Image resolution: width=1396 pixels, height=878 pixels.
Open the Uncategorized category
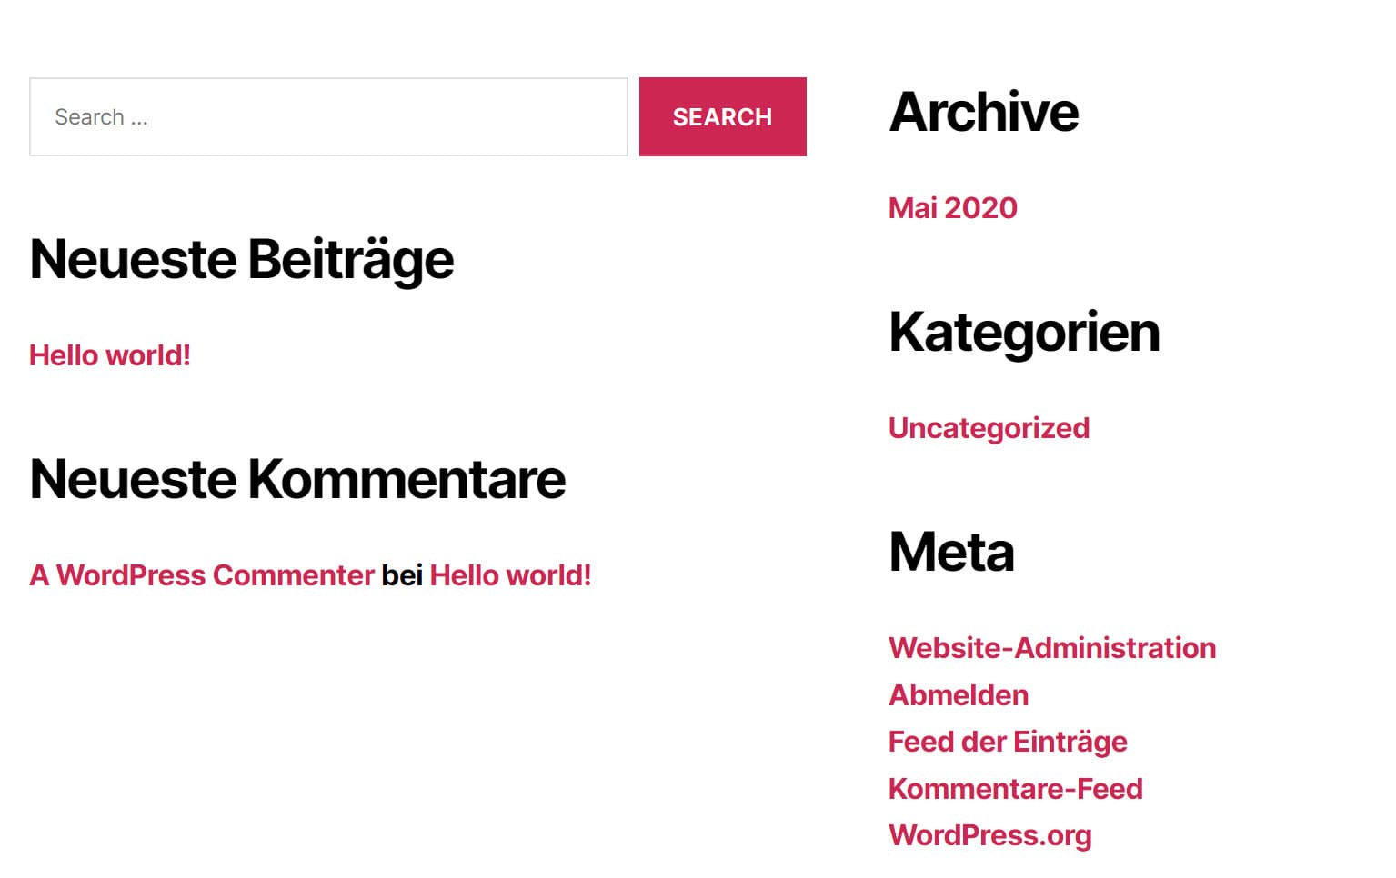(989, 428)
